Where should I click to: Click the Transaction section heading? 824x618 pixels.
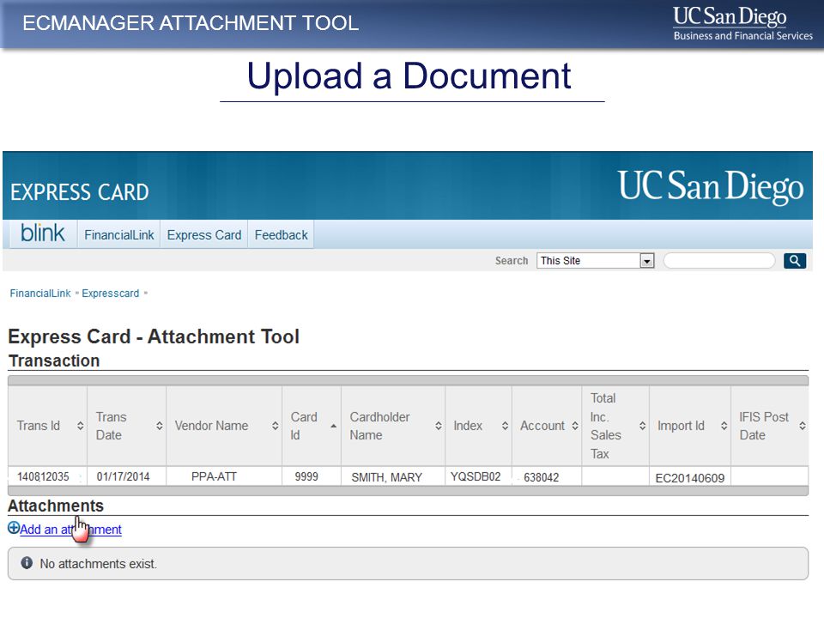point(54,360)
